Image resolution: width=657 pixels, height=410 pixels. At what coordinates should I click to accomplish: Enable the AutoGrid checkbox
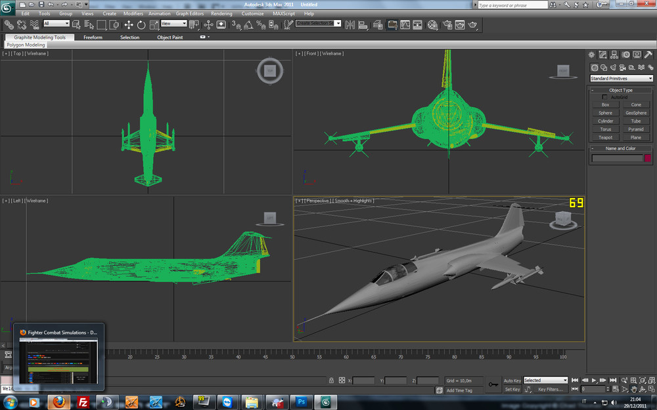tap(605, 97)
